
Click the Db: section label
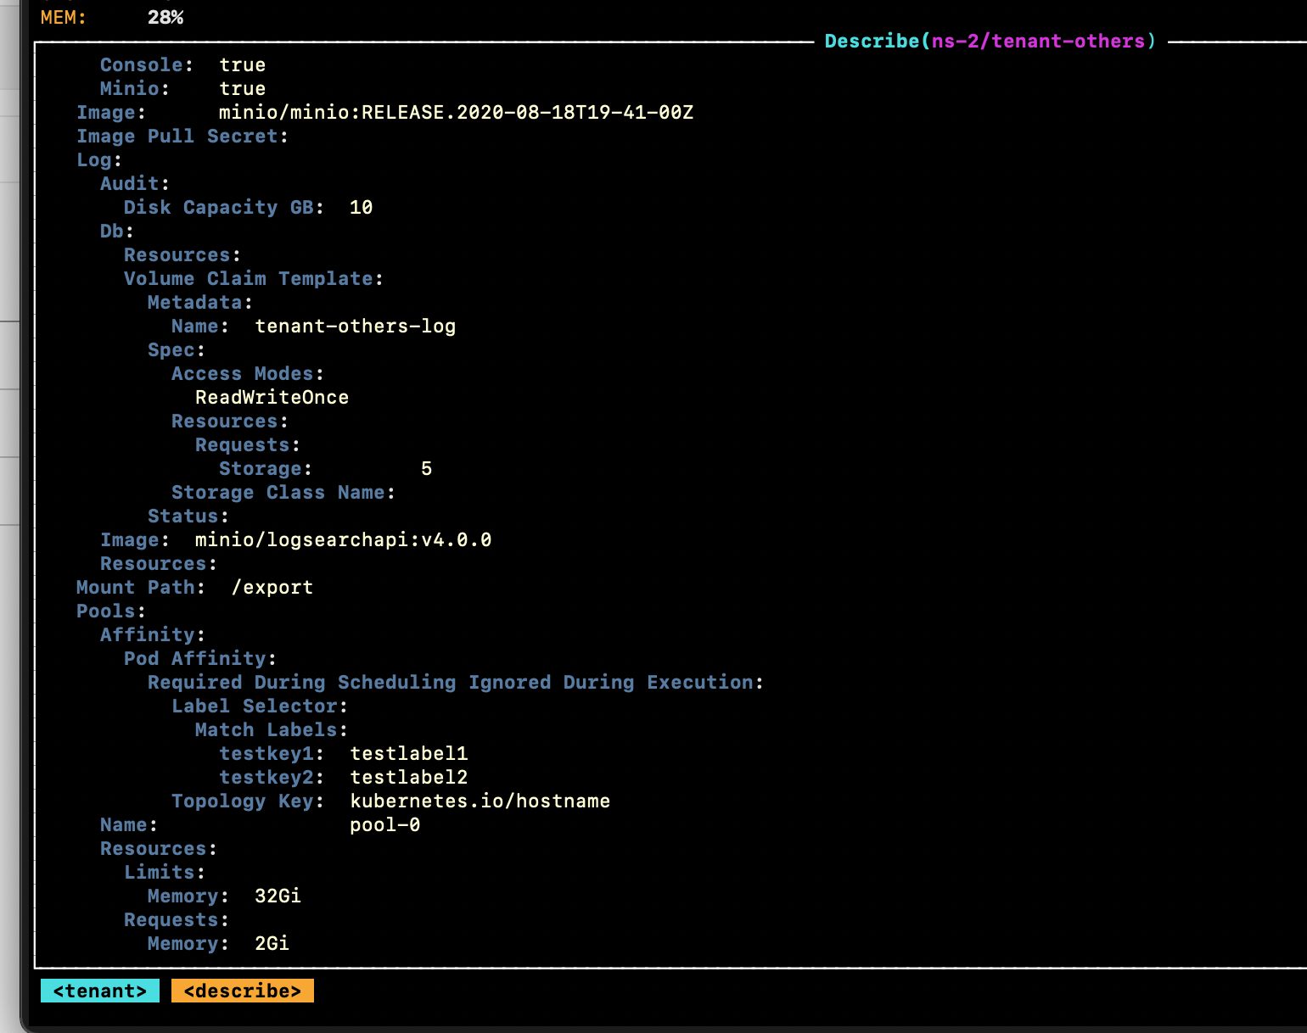pos(117,231)
